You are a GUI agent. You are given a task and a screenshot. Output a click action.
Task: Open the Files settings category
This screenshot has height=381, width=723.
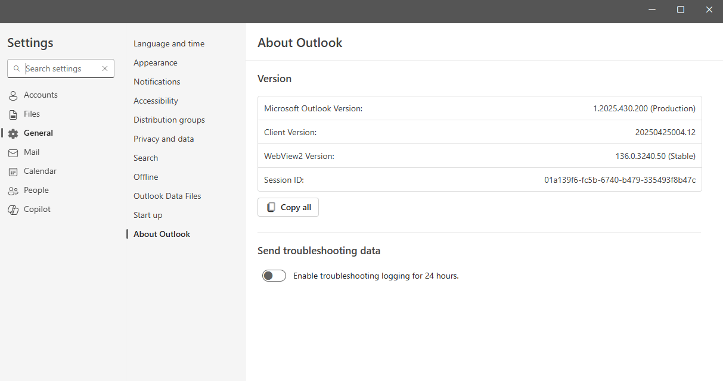(x=32, y=114)
